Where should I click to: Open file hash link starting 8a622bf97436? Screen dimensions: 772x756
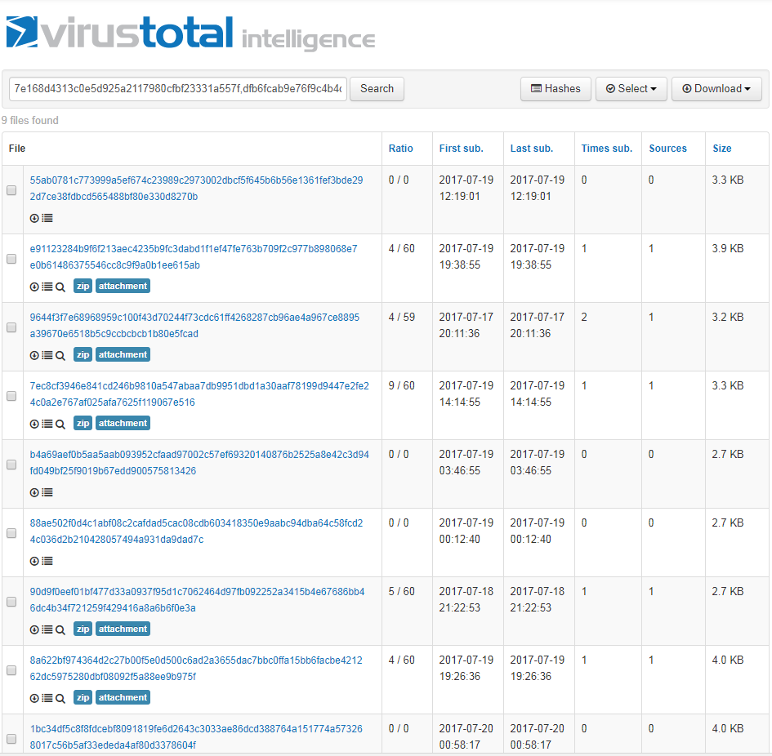[x=196, y=669]
